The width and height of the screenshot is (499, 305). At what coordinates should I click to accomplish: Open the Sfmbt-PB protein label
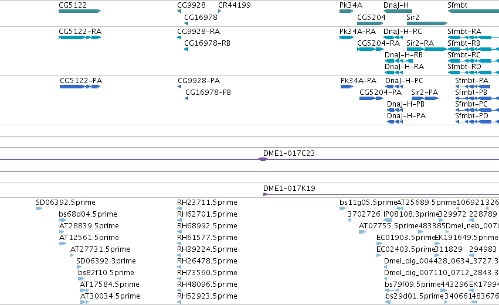[471, 92]
